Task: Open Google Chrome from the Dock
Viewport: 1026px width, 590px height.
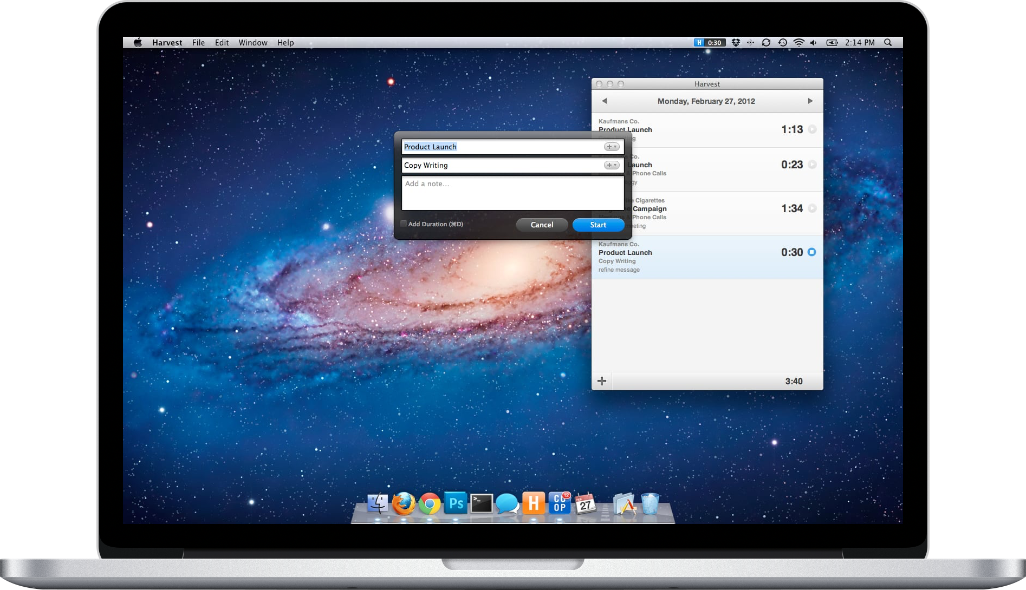Action: tap(430, 504)
